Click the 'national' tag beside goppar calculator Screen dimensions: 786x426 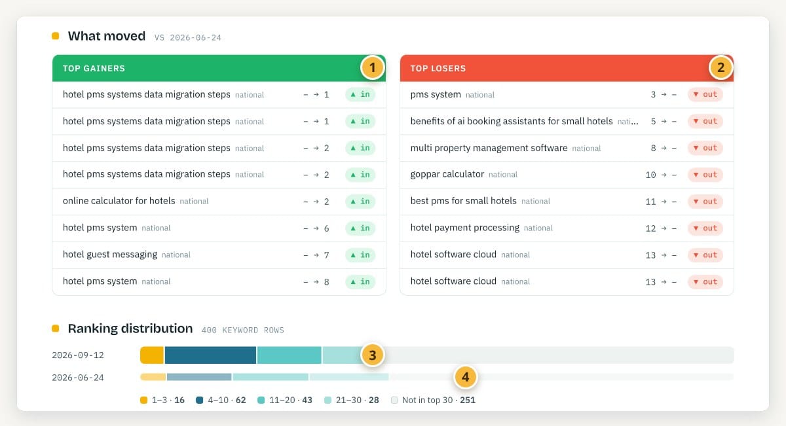click(503, 175)
